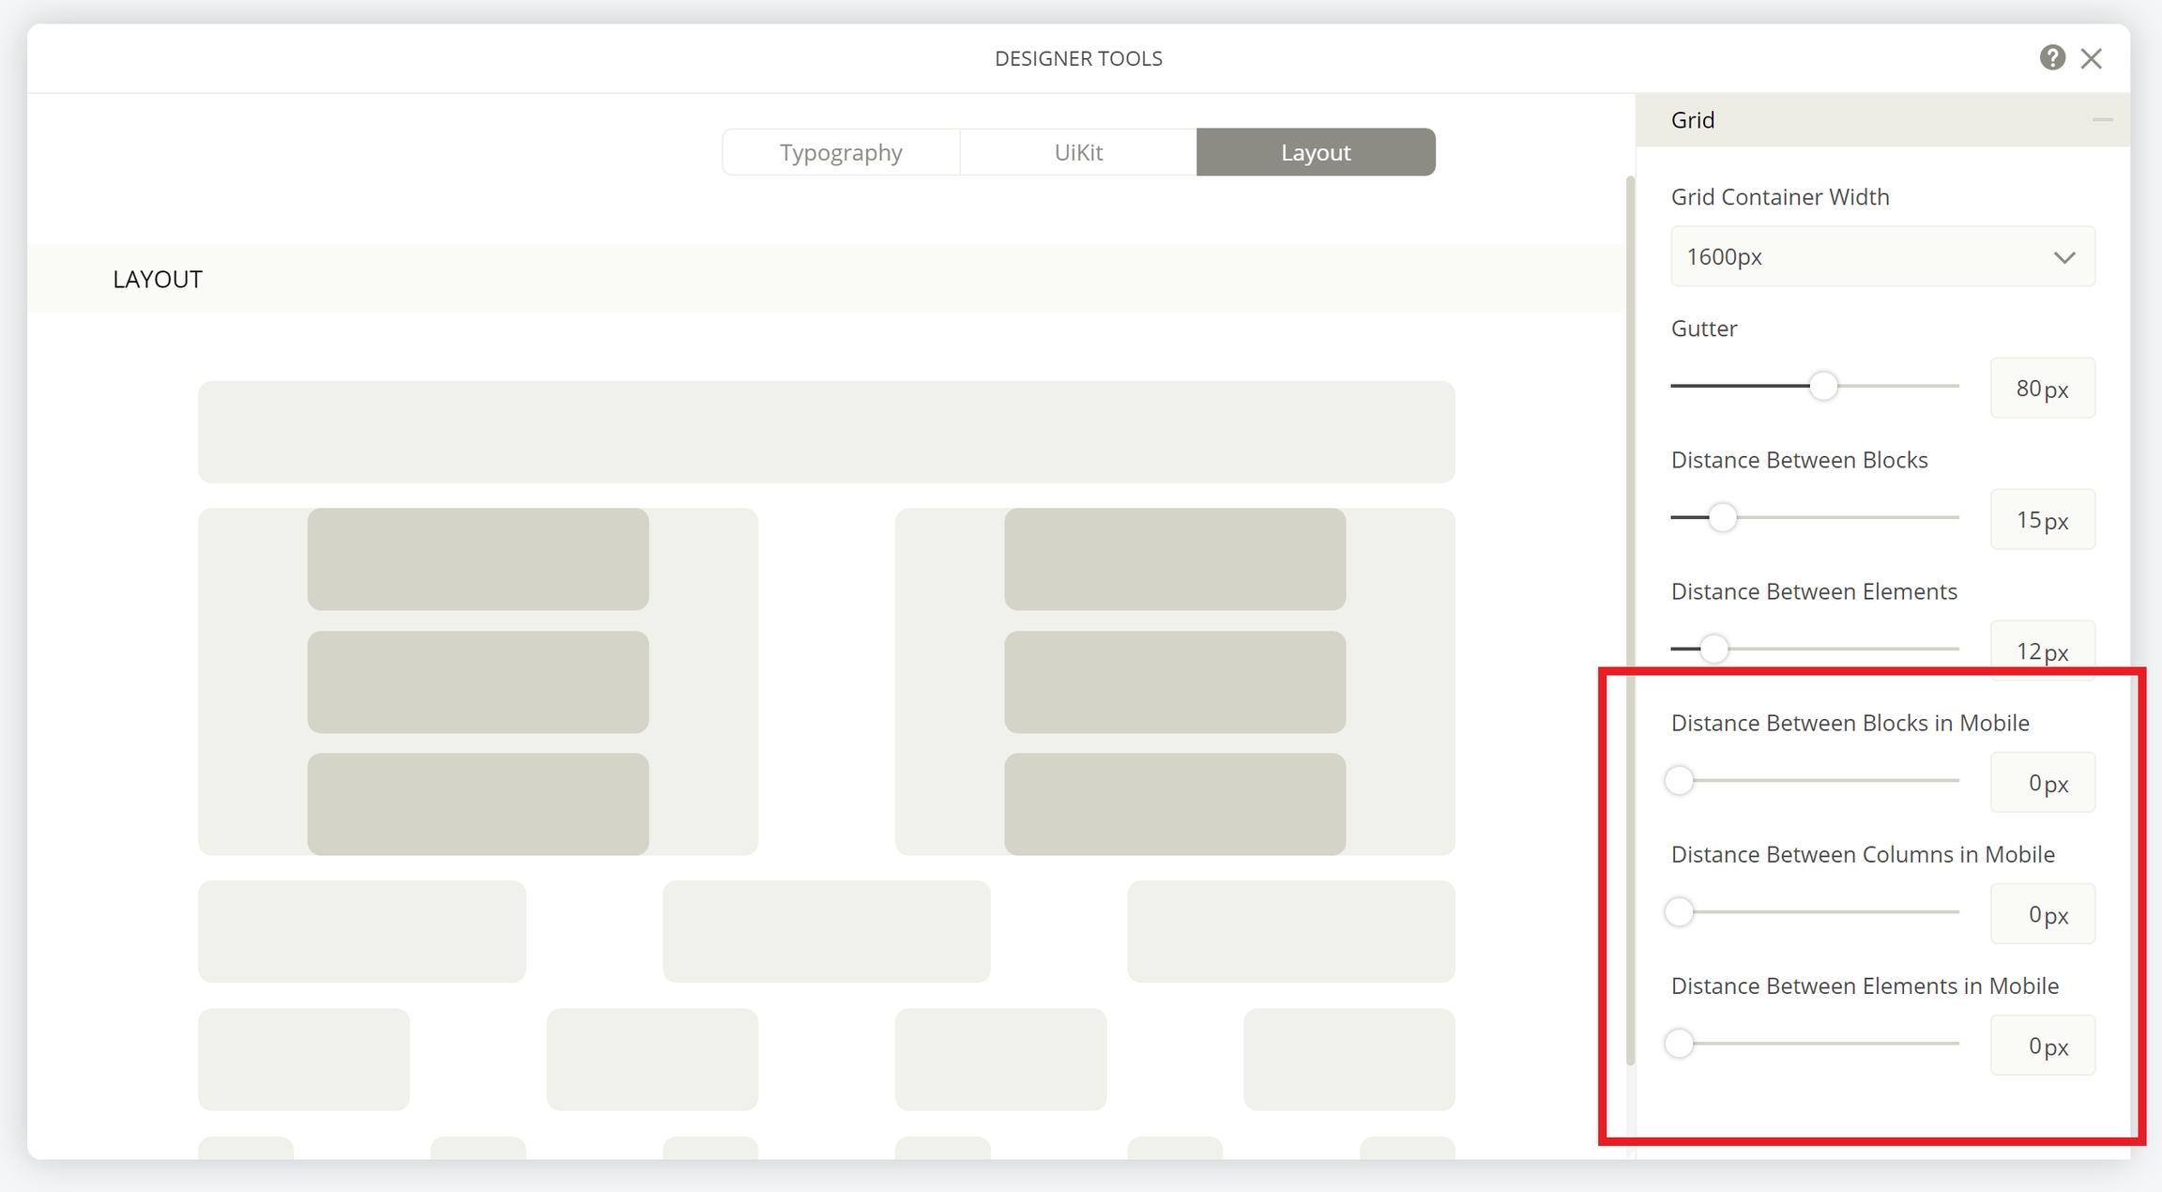Switch to the Typography tab
The image size is (2162, 1192).
tap(841, 152)
